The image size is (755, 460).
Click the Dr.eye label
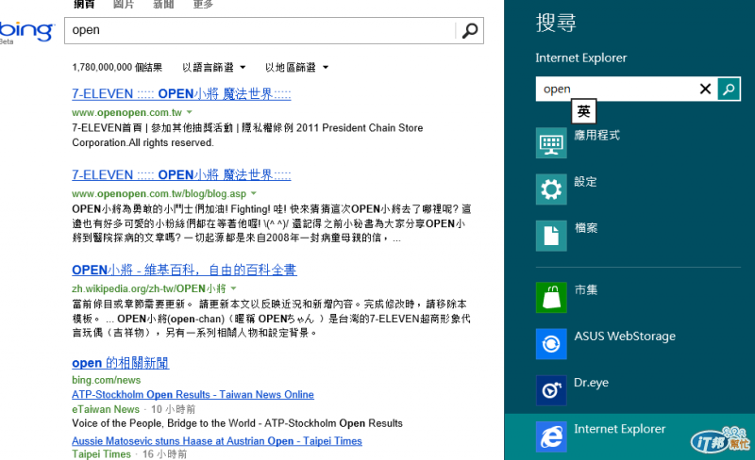(x=592, y=383)
